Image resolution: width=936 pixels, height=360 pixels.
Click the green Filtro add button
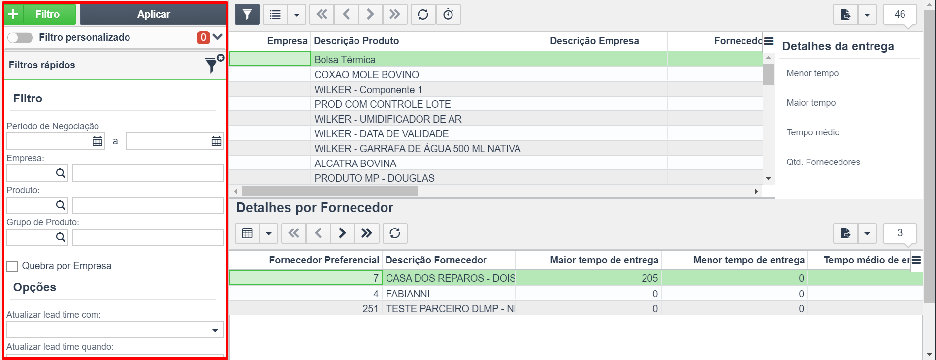(x=40, y=14)
